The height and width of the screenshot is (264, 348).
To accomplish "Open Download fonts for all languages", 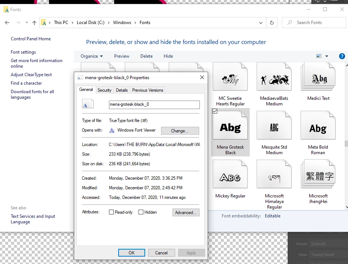I will point(32,94).
